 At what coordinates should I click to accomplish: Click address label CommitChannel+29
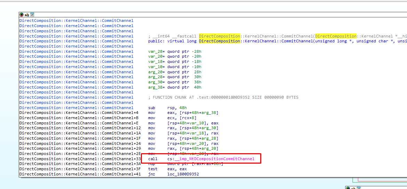tap(80, 149)
